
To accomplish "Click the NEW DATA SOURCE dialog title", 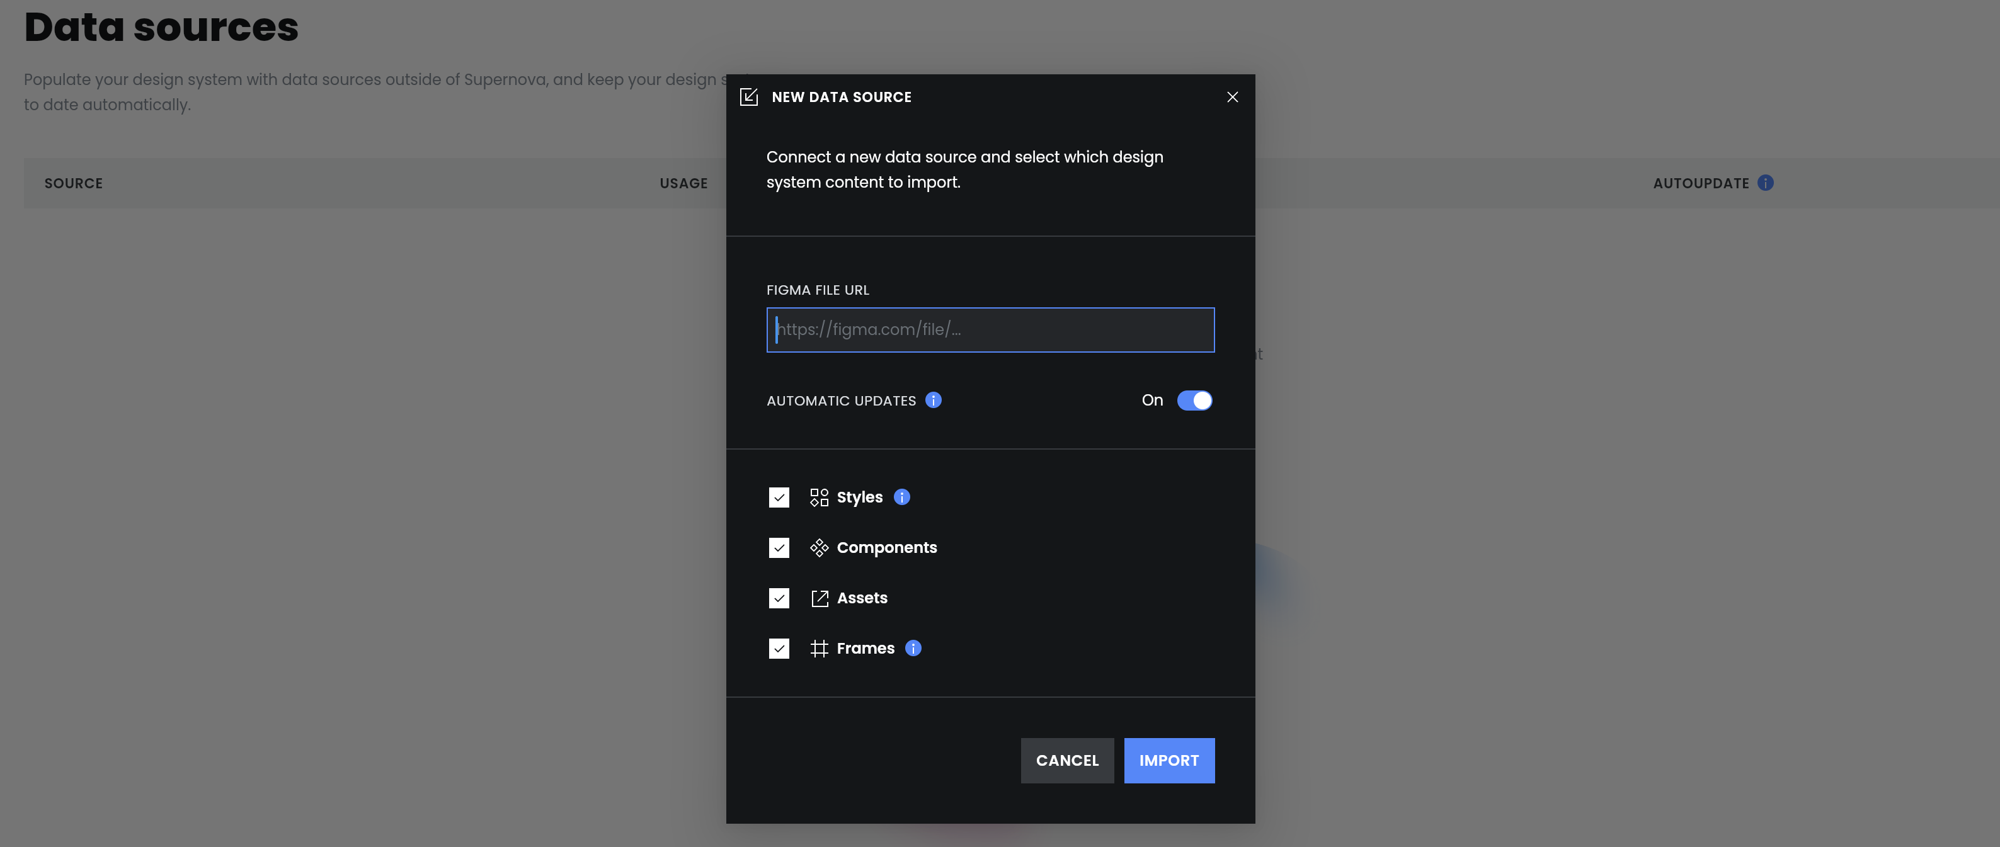I will tap(842, 97).
